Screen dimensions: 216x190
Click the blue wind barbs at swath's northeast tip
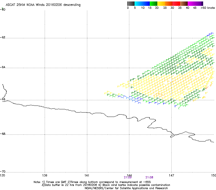210,35
